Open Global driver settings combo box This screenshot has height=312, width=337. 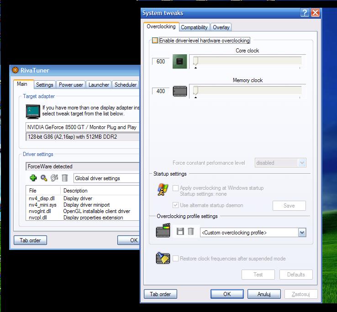pyautogui.click(x=106, y=178)
